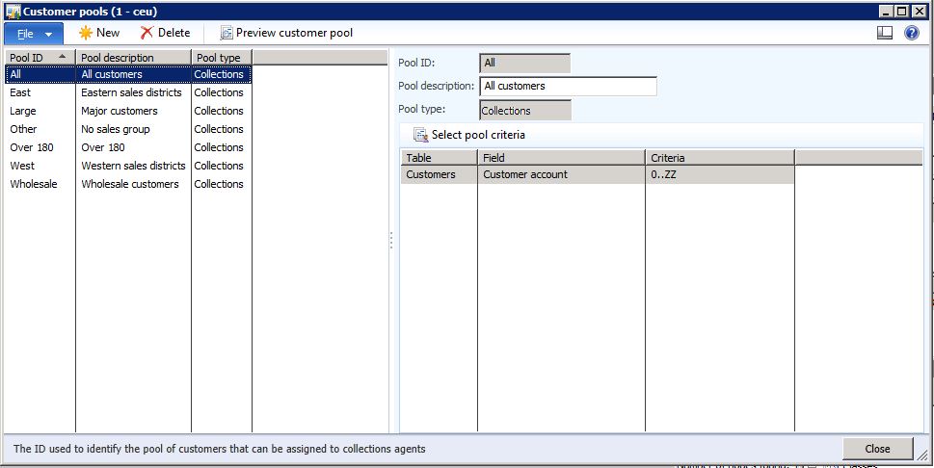The height and width of the screenshot is (468, 934).
Task: Select the Wholesale customers pool row
Action: point(129,184)
